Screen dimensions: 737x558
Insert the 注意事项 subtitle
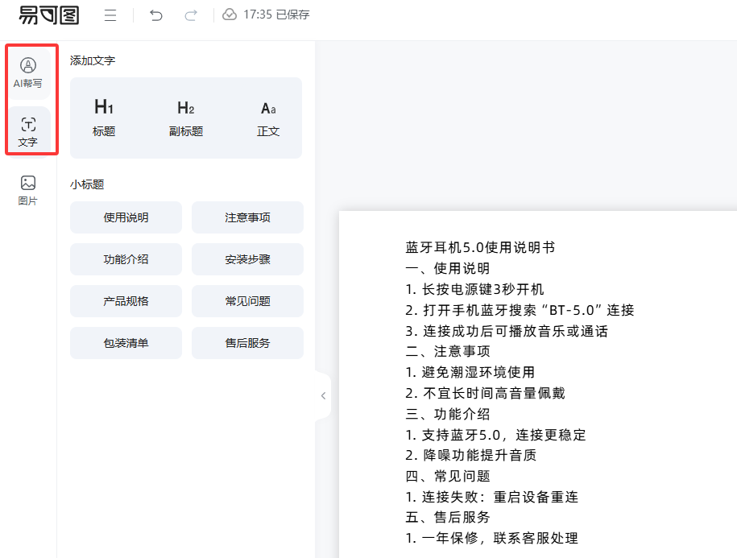[247, 217]
